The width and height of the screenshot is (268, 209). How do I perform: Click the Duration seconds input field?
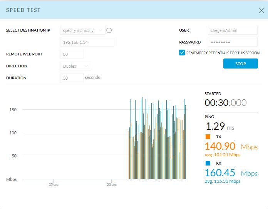(72, 78)
